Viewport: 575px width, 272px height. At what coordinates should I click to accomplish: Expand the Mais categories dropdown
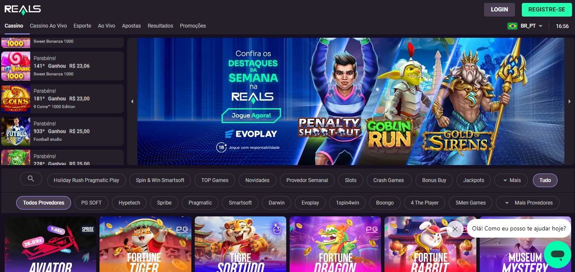pos(511,180)
